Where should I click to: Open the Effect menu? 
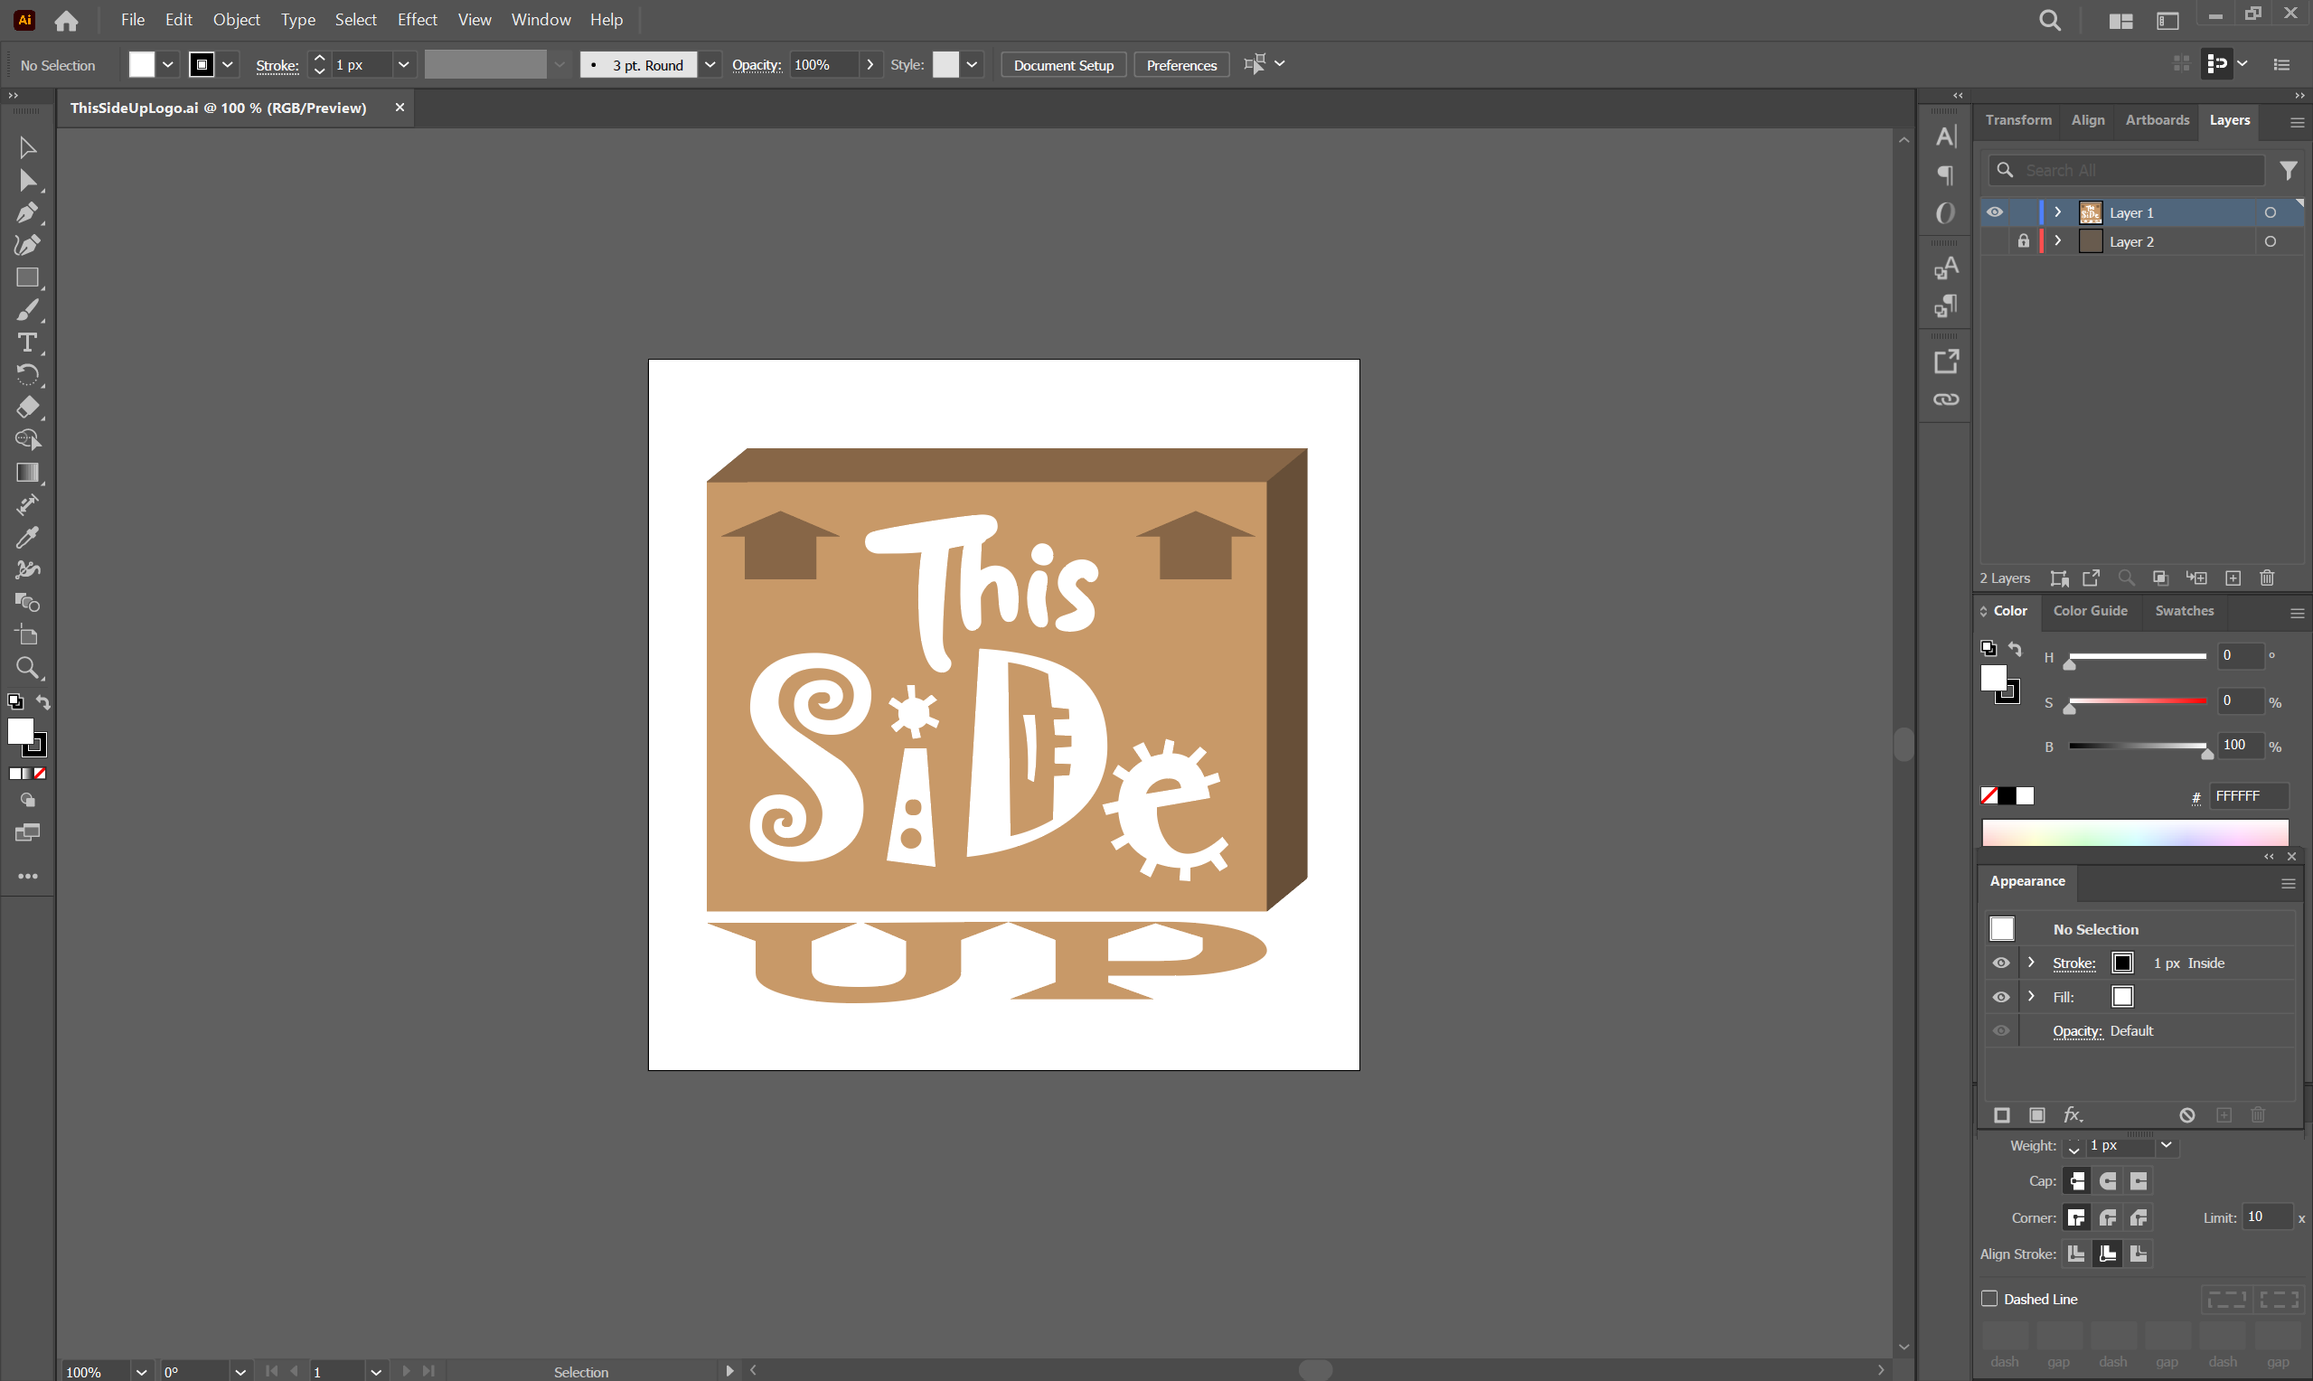tap(416, 20)
